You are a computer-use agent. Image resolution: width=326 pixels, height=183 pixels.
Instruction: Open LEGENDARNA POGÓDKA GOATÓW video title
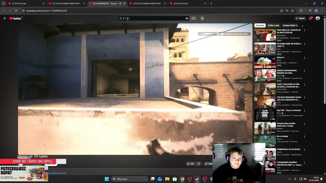[290, 163]
